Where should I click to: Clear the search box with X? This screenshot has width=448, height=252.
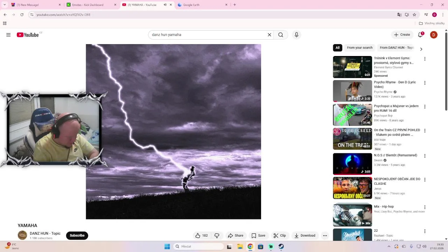(x=269, y=35)
